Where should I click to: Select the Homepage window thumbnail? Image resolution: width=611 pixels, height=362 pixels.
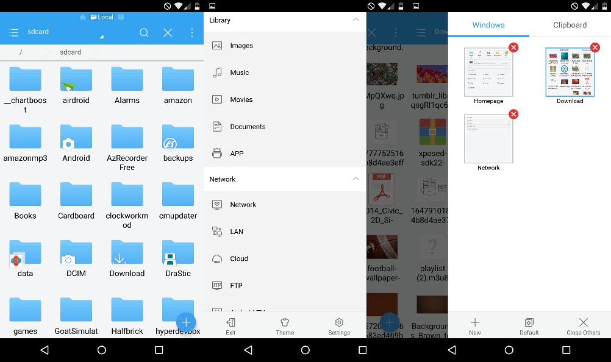coord(488,72)
